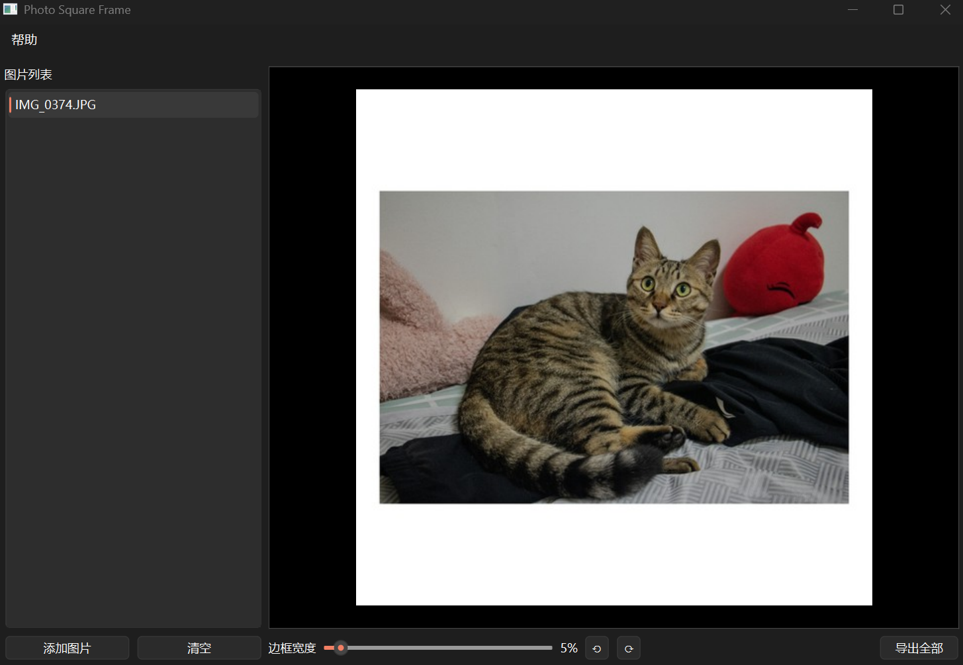Minimize the Photo Square Frame window
Viewport: 963px width, 665px height.
(x=852, y=10)
